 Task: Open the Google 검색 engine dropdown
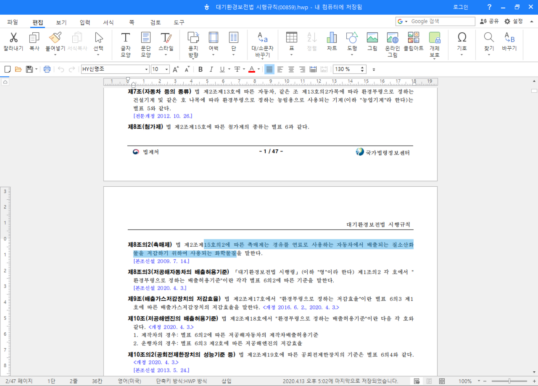(406, 21)
